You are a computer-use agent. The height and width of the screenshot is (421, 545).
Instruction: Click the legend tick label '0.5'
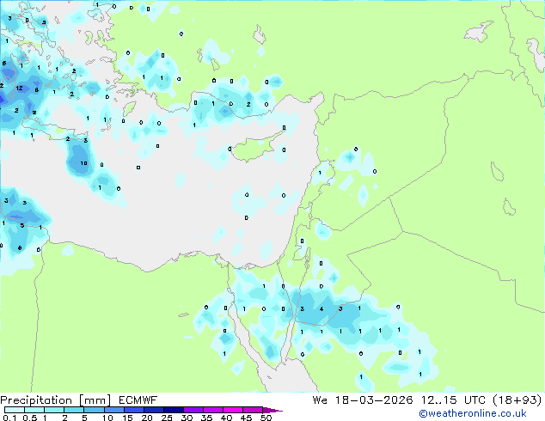point(30,418)
